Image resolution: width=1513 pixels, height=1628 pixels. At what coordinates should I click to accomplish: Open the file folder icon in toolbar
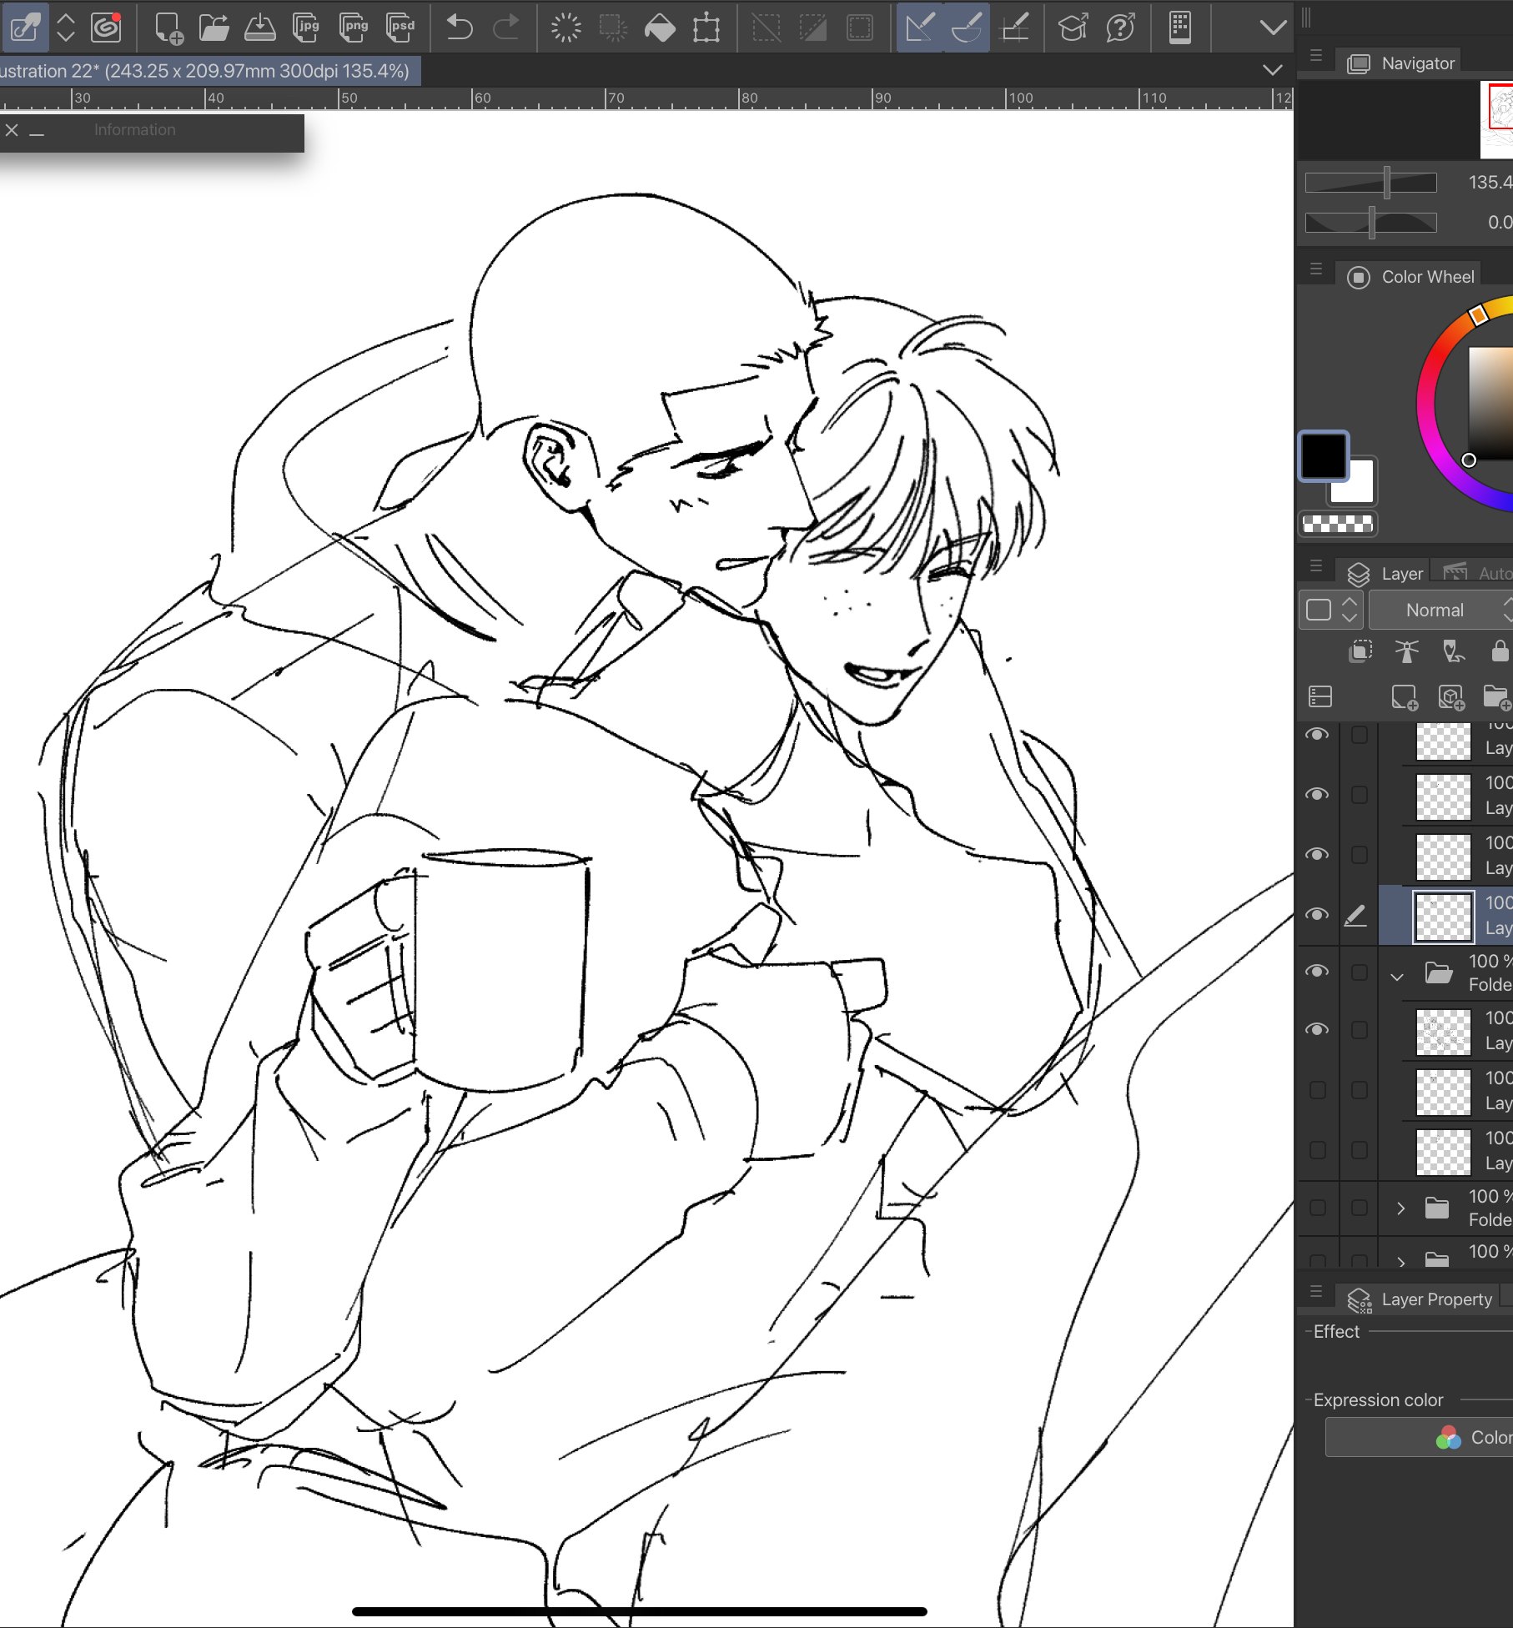coord(214,28)
